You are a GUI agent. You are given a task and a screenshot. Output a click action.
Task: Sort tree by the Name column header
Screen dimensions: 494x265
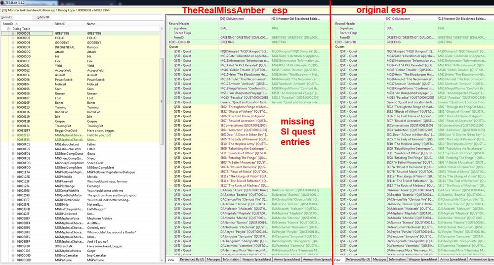pyautogui.click(x=123, y=24)
